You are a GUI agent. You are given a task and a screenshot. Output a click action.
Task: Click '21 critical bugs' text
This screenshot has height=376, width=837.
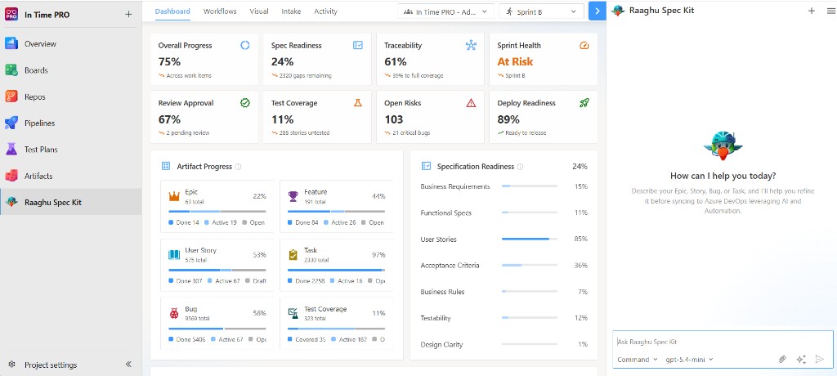click(412, 133)
